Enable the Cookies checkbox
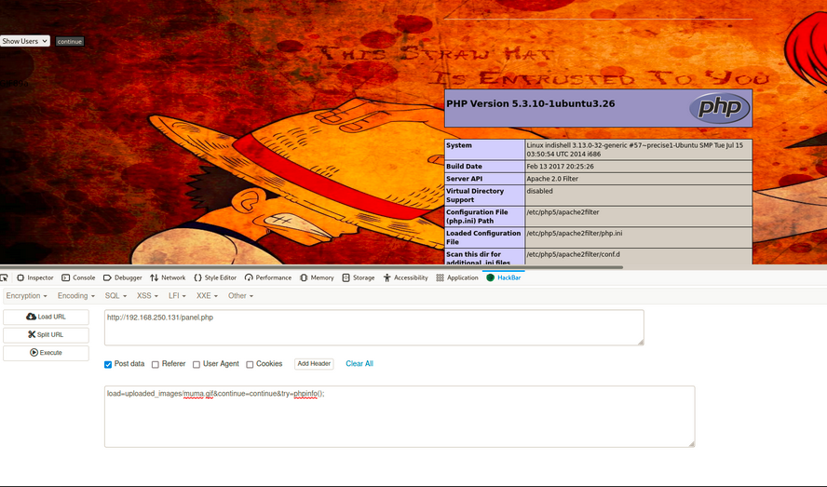827x487 pixels. click(250, 365)
